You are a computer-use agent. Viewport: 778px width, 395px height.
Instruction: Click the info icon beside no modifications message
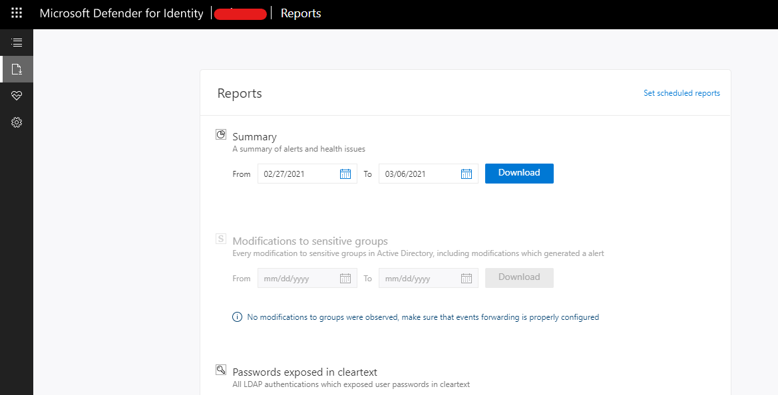point(237,317)
